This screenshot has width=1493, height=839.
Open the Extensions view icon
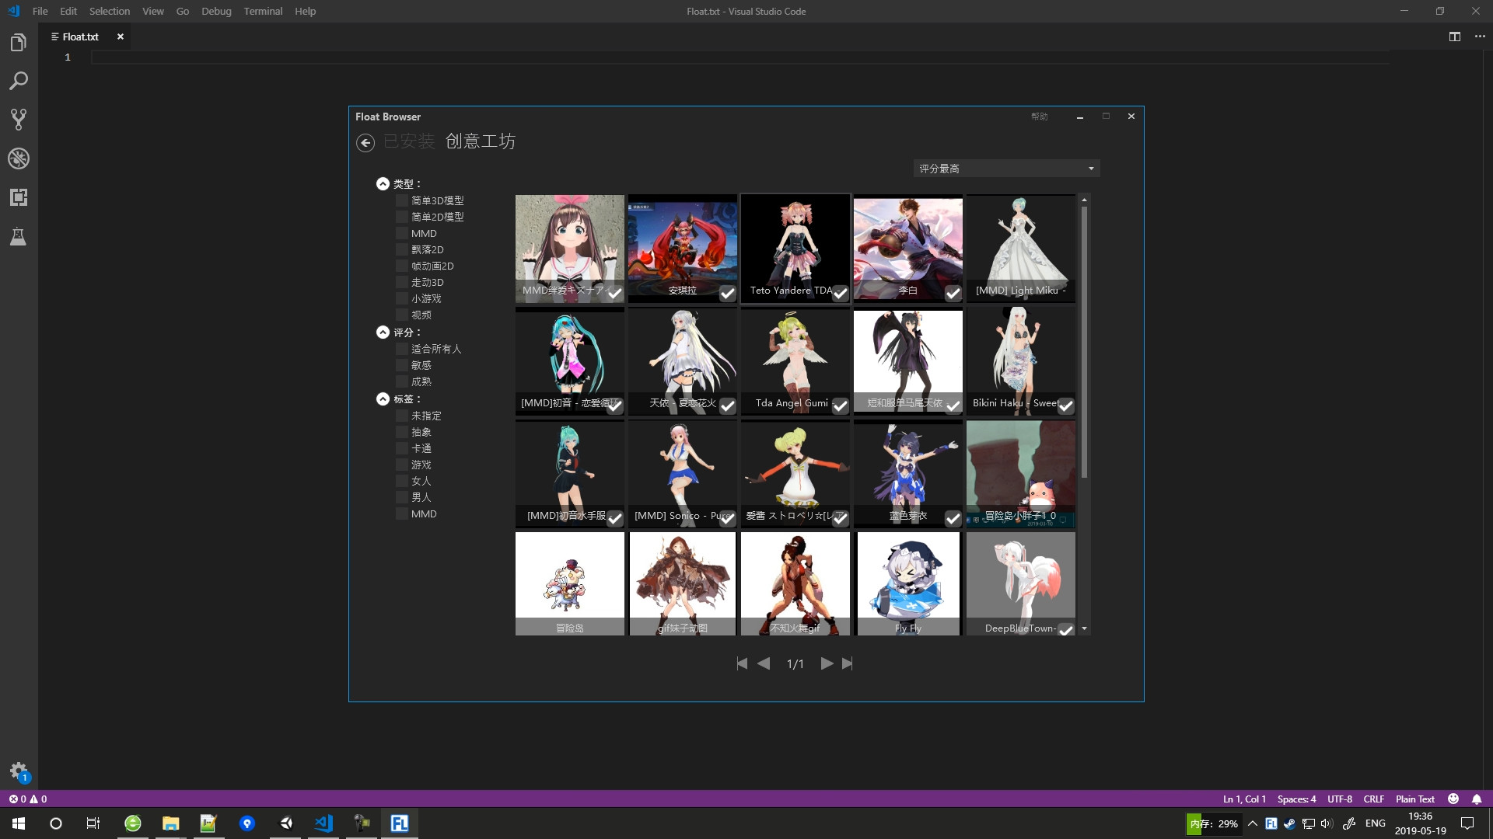point(19,197)
